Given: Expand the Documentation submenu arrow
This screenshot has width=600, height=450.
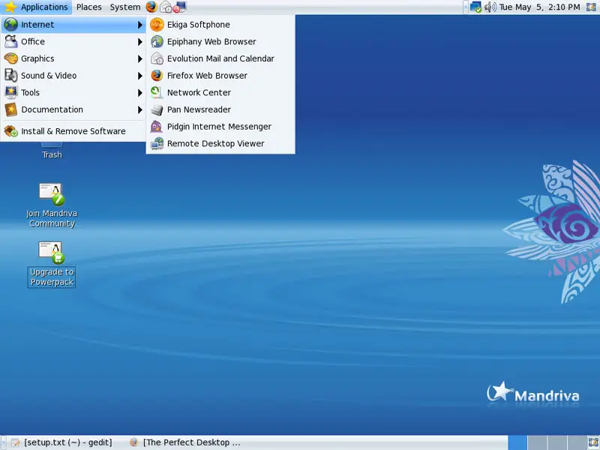Looking at the screenshot, I should pyautogui.click(x=140, y=109).
